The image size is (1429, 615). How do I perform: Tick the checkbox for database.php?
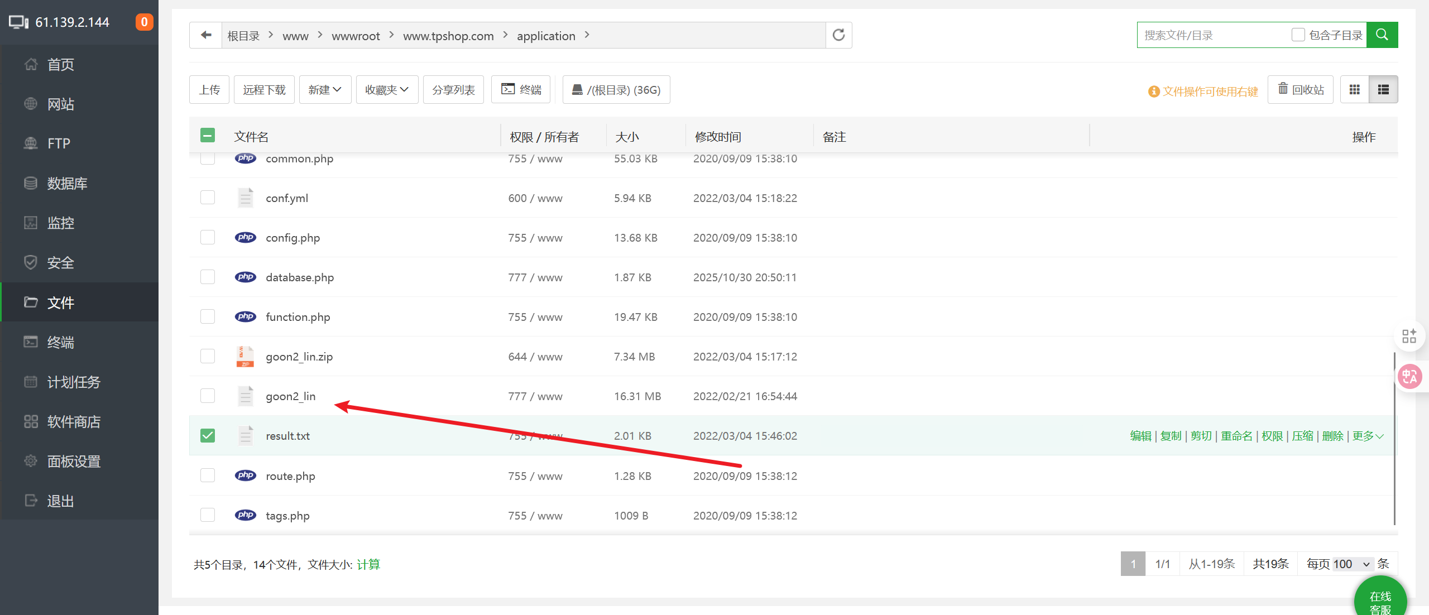[x=208, y=277]
